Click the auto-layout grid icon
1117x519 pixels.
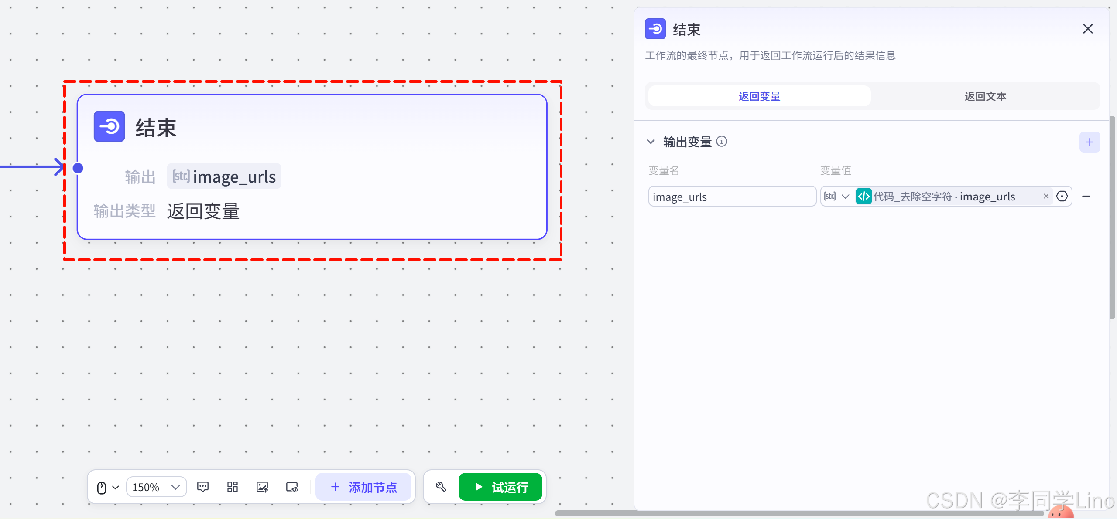(233, 487)
